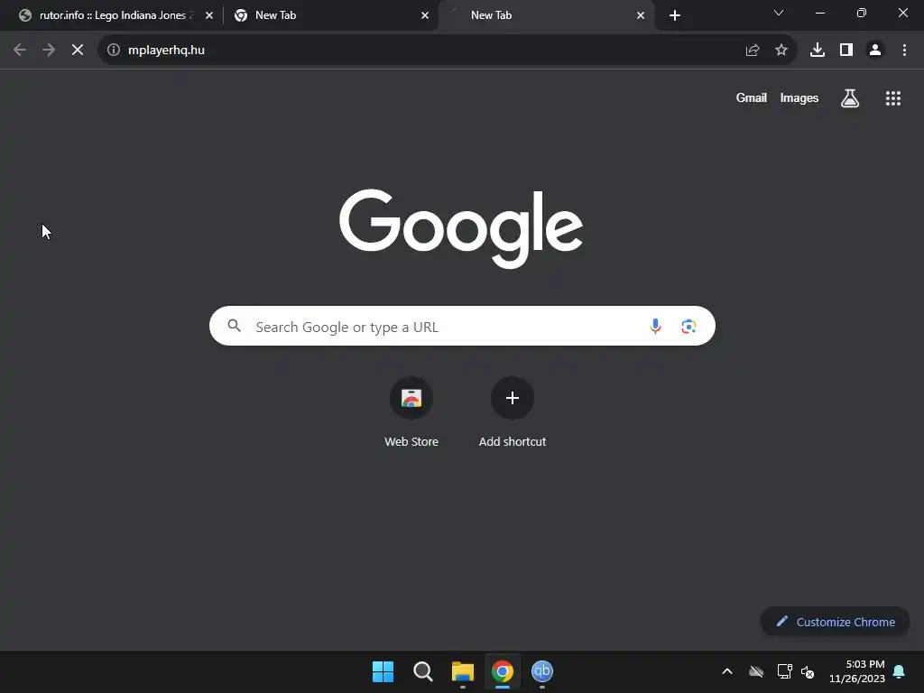This screenshot has width=924, height=693.
Task: Open Google Images link
Action: 799,97
